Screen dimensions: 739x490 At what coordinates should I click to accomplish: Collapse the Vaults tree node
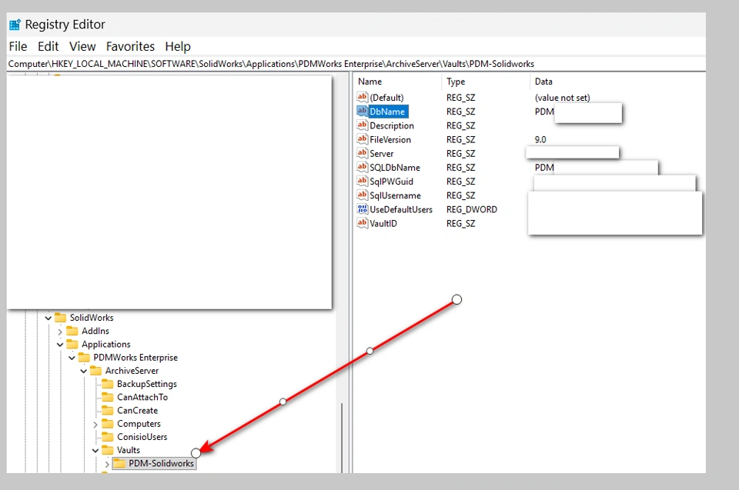(95, 451)
